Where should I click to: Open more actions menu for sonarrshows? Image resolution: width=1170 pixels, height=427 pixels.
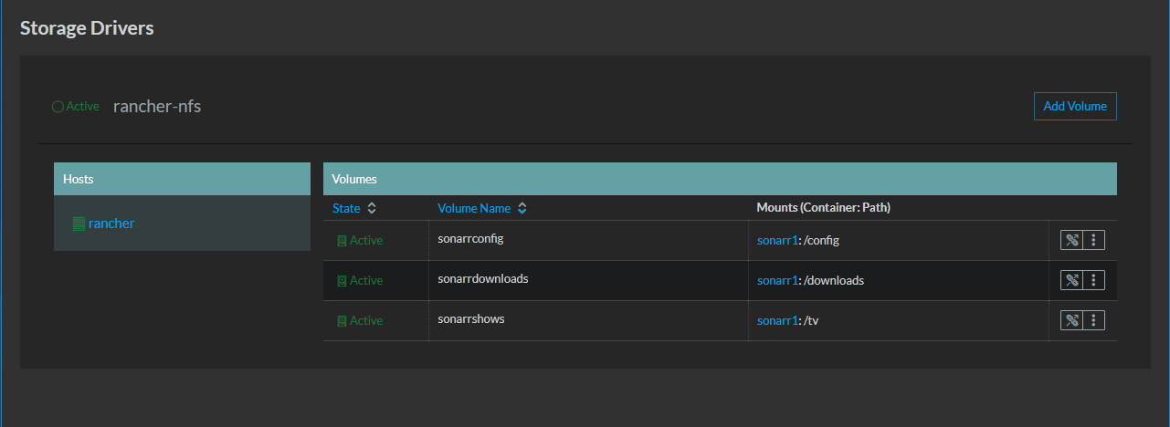coord(1094,321)
